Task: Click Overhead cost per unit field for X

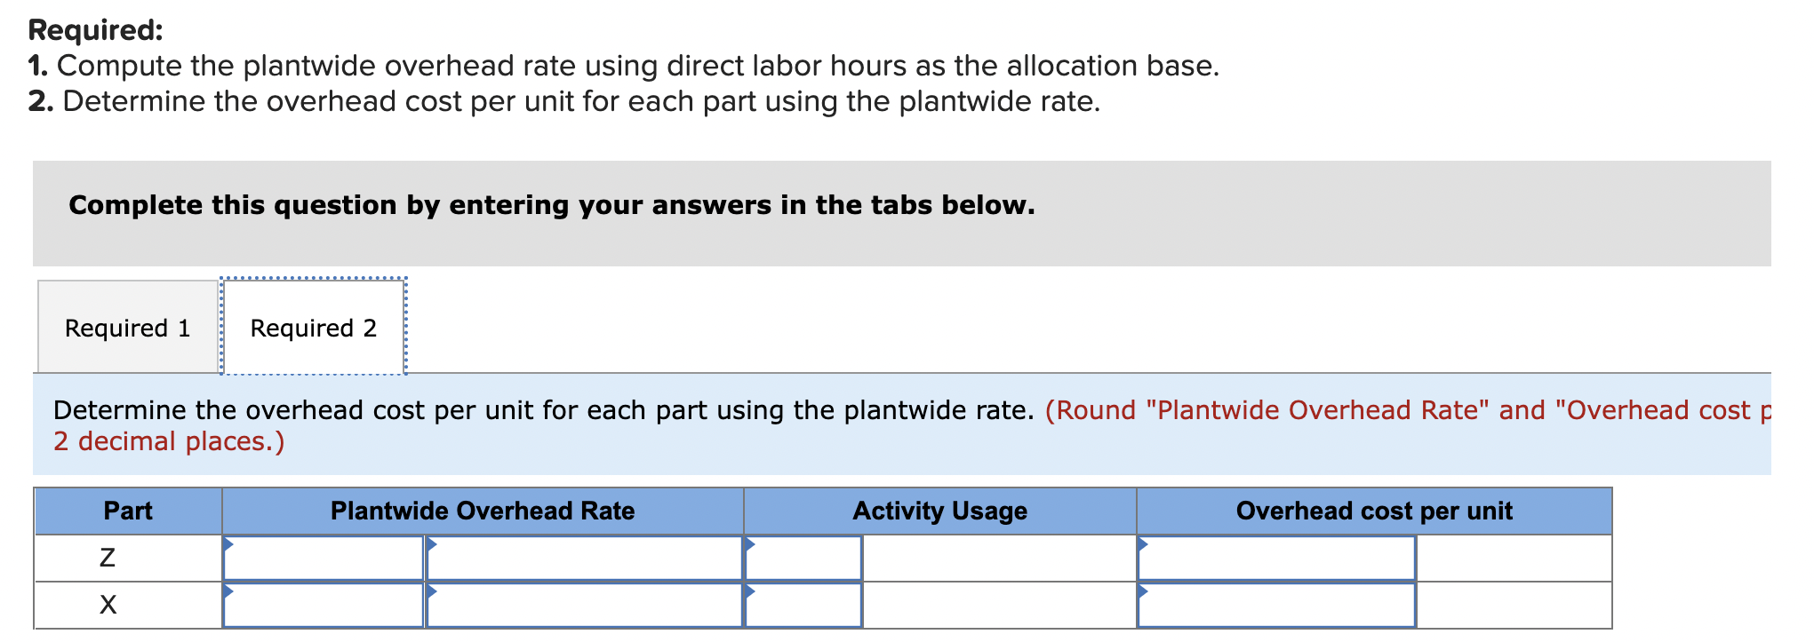Action: (x=1276, y=605)
